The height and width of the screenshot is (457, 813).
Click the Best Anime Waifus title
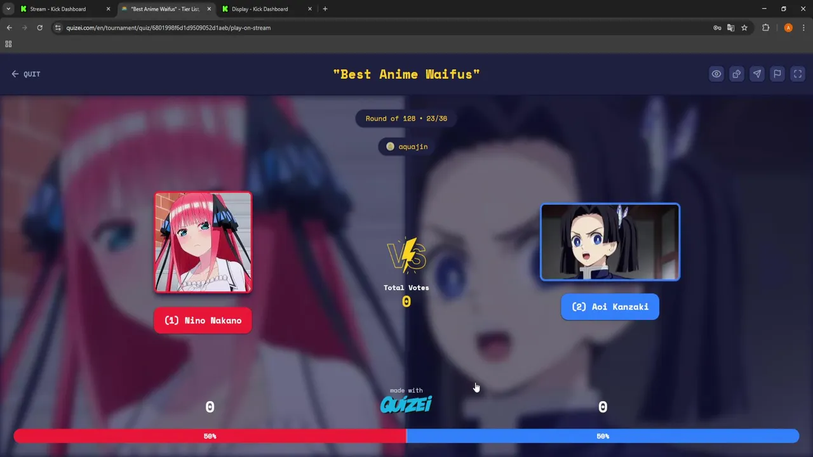(x=406, y=74)
